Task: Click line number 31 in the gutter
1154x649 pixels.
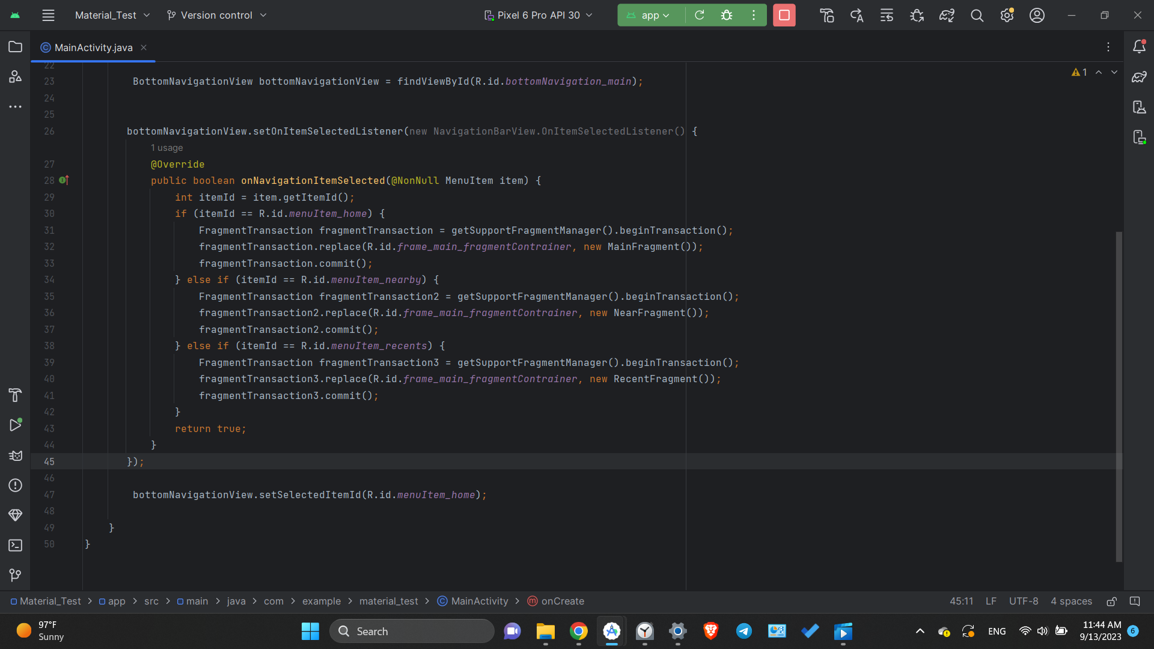Action: point(49,230)
